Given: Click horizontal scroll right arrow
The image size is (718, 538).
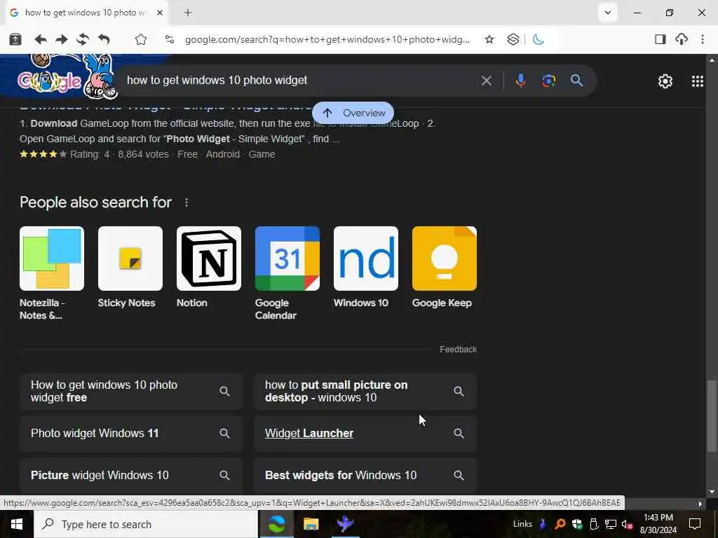Looking at the screenshot, I should [x=700, y=504].
